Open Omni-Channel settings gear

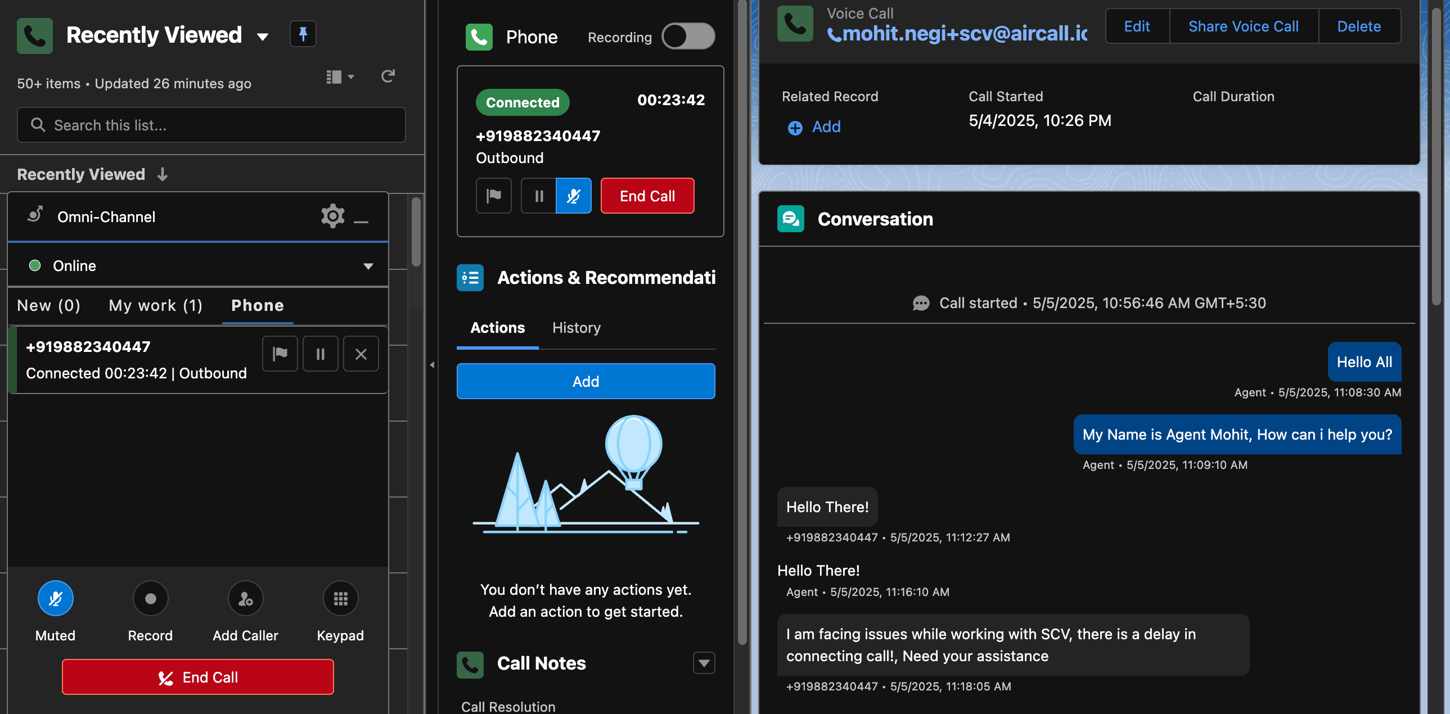(332, 216)
